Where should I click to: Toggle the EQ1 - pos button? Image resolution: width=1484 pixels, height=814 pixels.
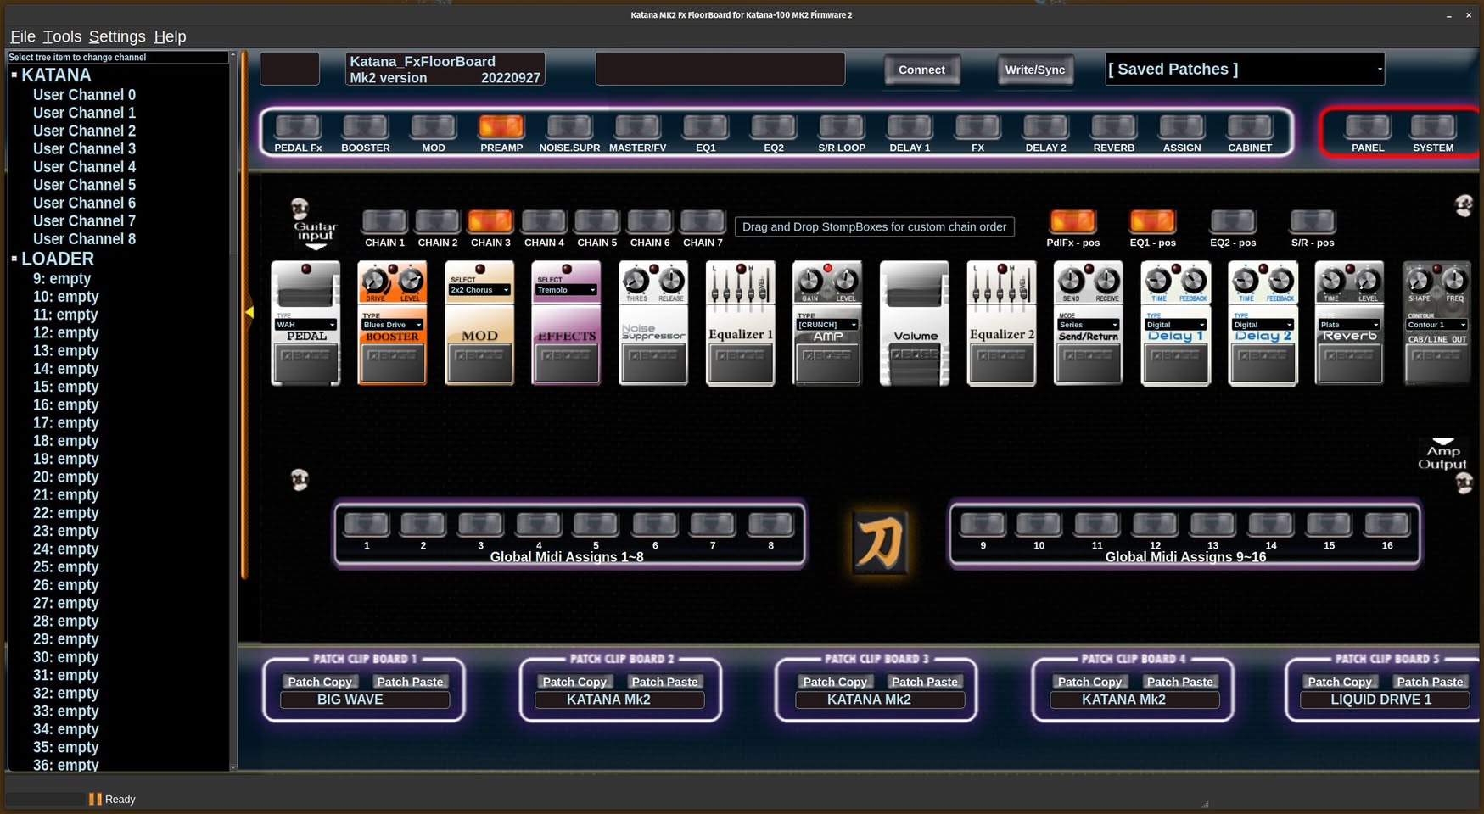tap(1152, 221)
